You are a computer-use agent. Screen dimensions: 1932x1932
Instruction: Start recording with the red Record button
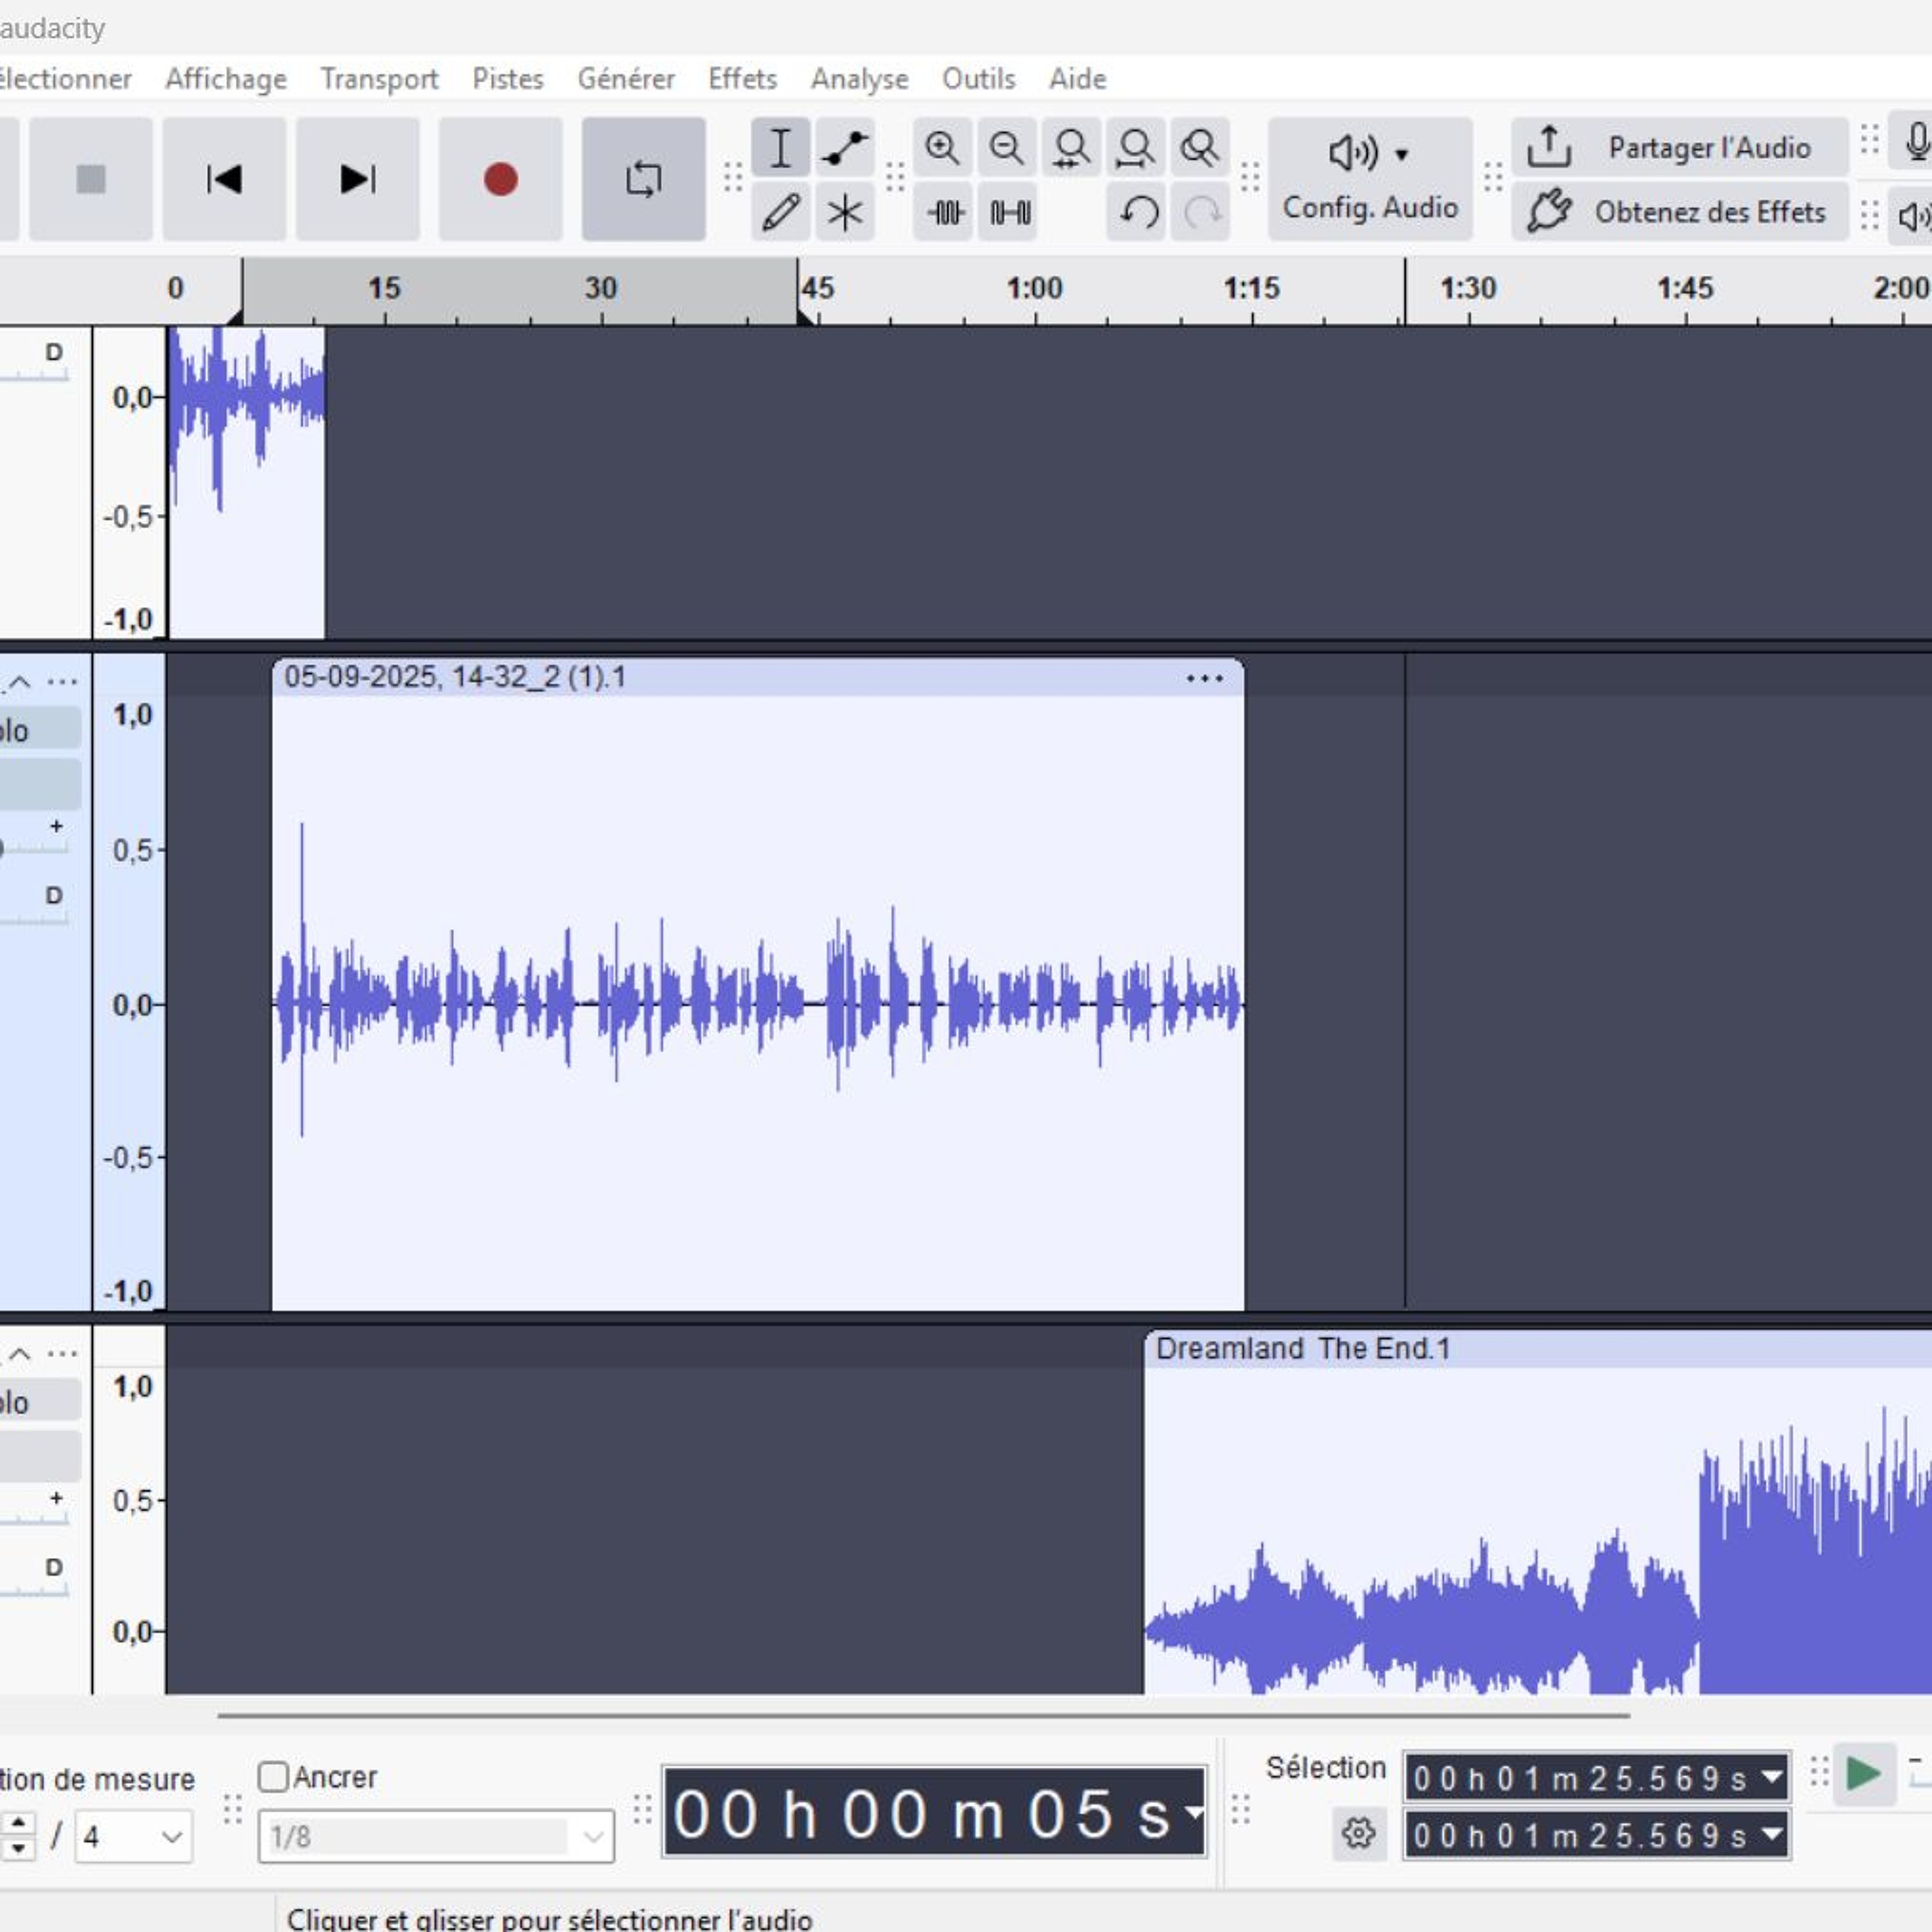[x=500, y=179]
